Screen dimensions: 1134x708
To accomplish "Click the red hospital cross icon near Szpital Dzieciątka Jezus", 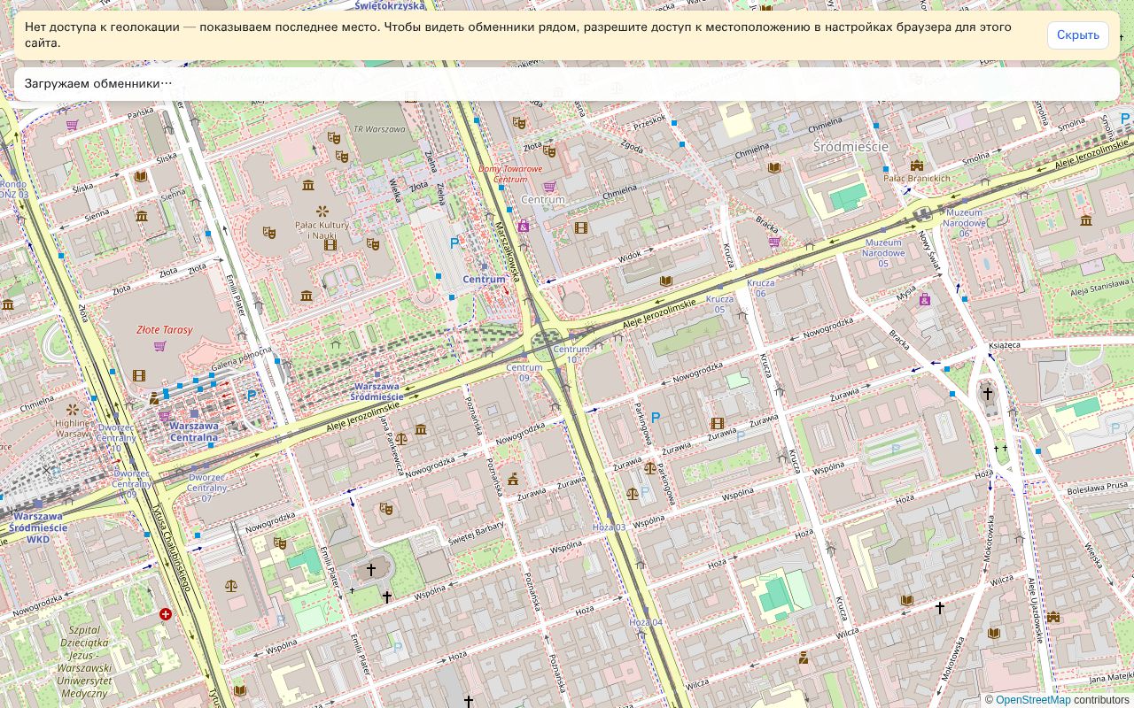I will [165, 613].
